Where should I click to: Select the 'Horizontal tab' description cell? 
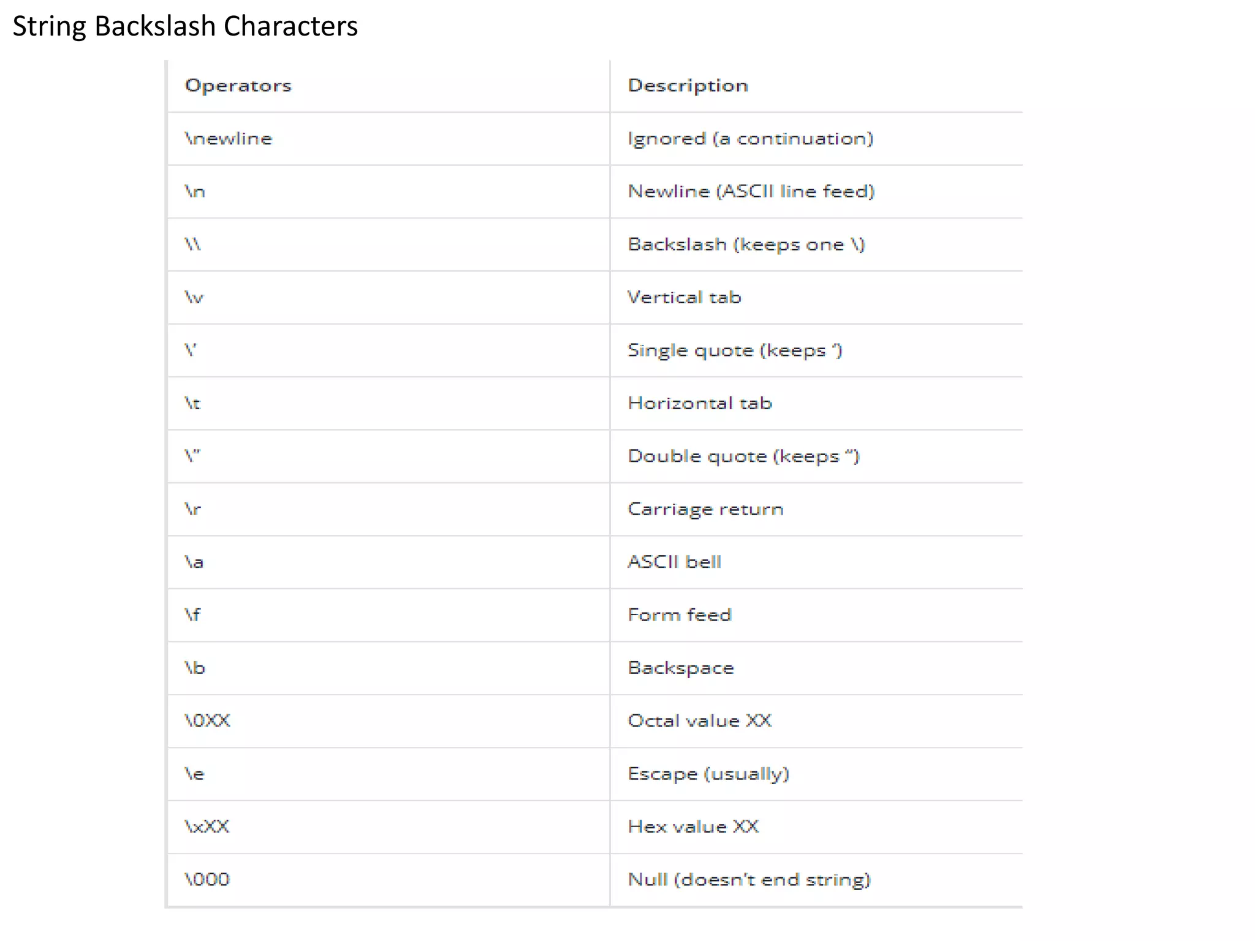[700, 403]
